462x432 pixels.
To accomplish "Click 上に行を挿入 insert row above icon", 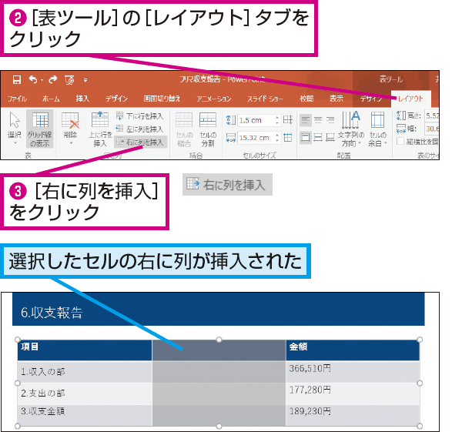I will click(x=100, y=129).
